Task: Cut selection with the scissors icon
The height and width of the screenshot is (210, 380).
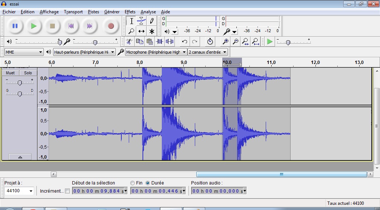Action: pyautogui.click(x=129, y=41)
